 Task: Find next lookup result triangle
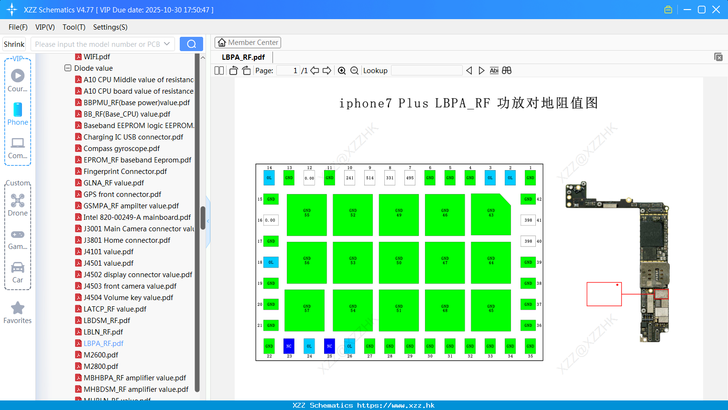coord(481,70)
